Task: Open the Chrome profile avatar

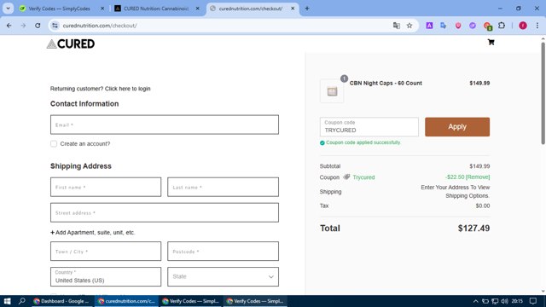Action: click(523, 26)
